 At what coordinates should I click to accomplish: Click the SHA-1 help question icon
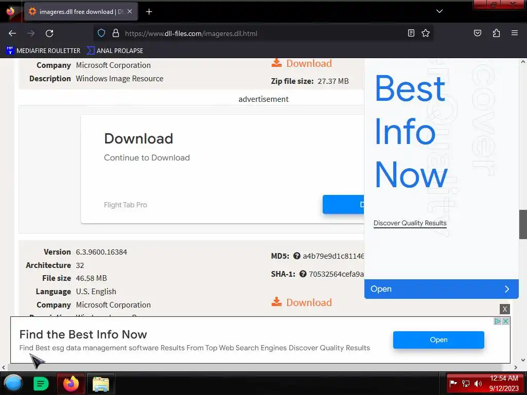[303, 274]
